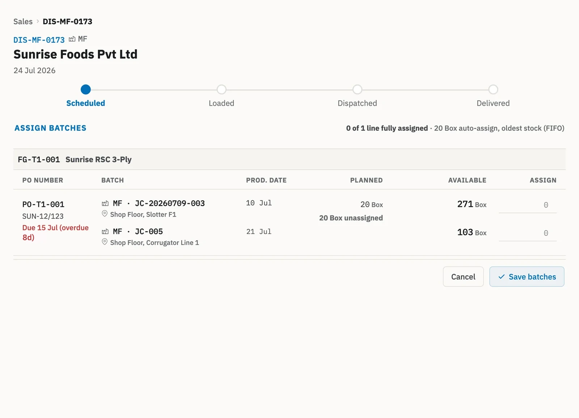Image resolution: width=579 pixels, height=418 pixels.
Task: Click PROD. DATE column header
Action: 266,180
